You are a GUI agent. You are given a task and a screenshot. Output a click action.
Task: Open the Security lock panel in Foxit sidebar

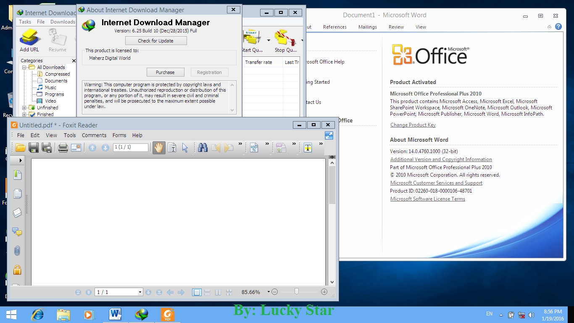coord(17,270)
